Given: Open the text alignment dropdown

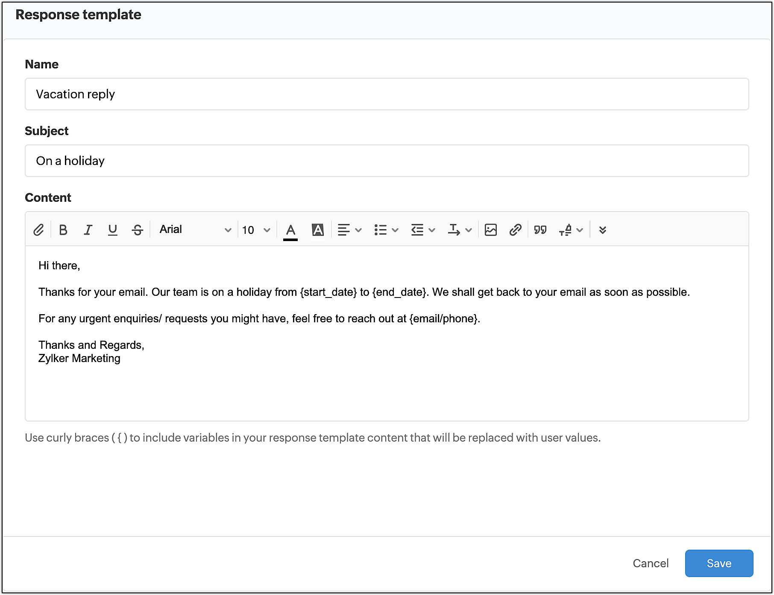Looking at the screenshot, I should pos(349,230).
